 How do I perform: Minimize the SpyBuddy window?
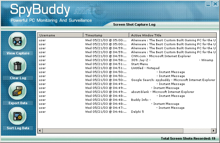click(208, 4)
